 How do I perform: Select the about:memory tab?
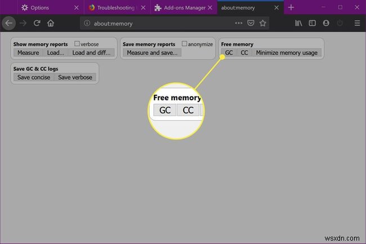point(251,8)
